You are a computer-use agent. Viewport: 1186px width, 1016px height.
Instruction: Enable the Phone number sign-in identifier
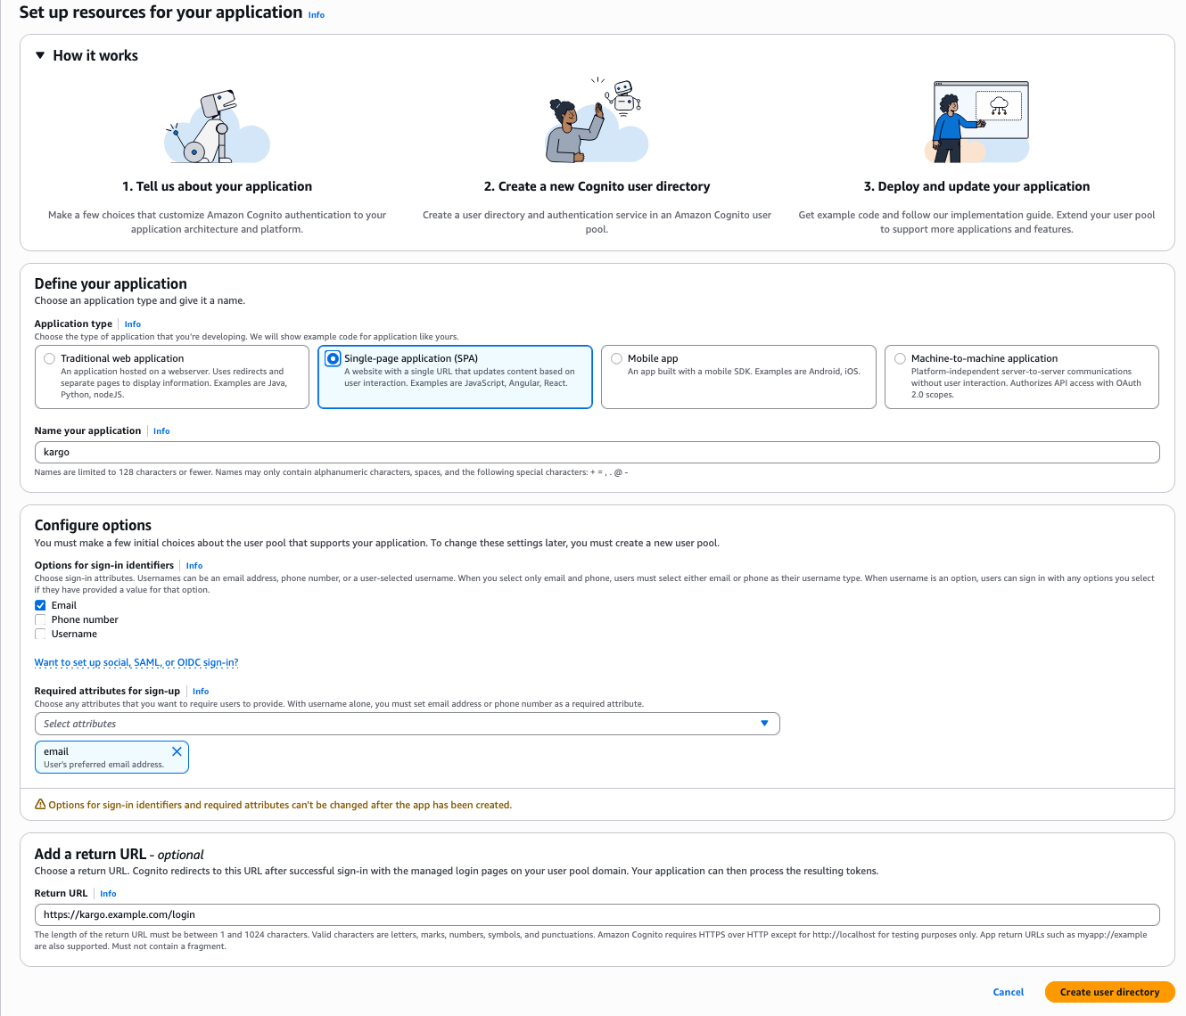(x=40, y=619)
